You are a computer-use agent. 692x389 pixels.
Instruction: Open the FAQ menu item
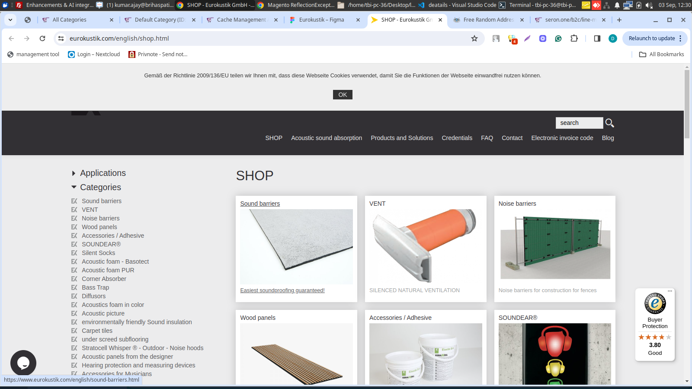[x=487, y=138]
